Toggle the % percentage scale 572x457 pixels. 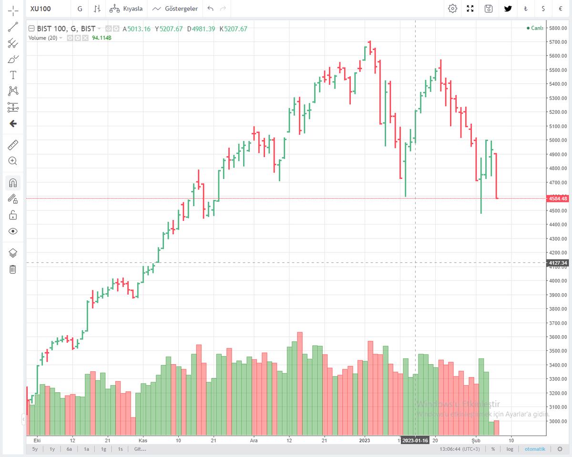coord(493,449)
